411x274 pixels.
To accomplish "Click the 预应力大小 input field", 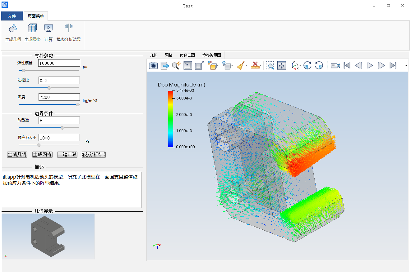I will pyautogui.click(x=59, y=138).
